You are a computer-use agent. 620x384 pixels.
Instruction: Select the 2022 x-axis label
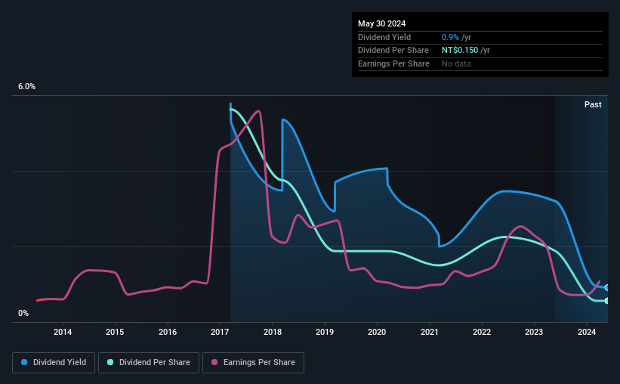482,332
